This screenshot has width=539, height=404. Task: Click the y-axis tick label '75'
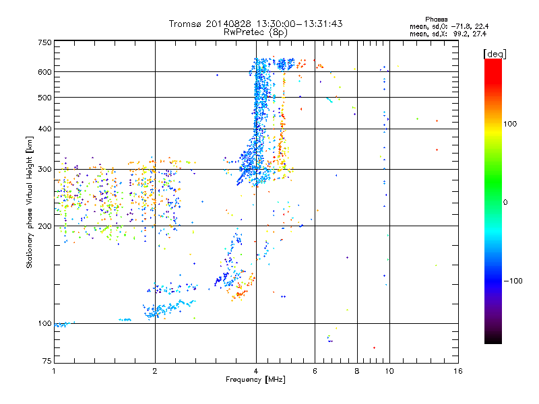[x=47, y=361]
